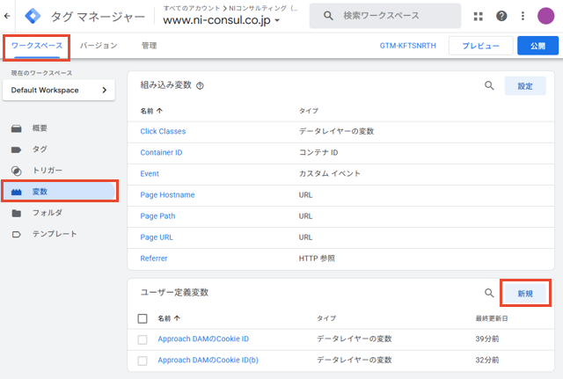Focus the 検索ワークスペース search field
This screenshot has width=563, height=379.
point(385,16)
